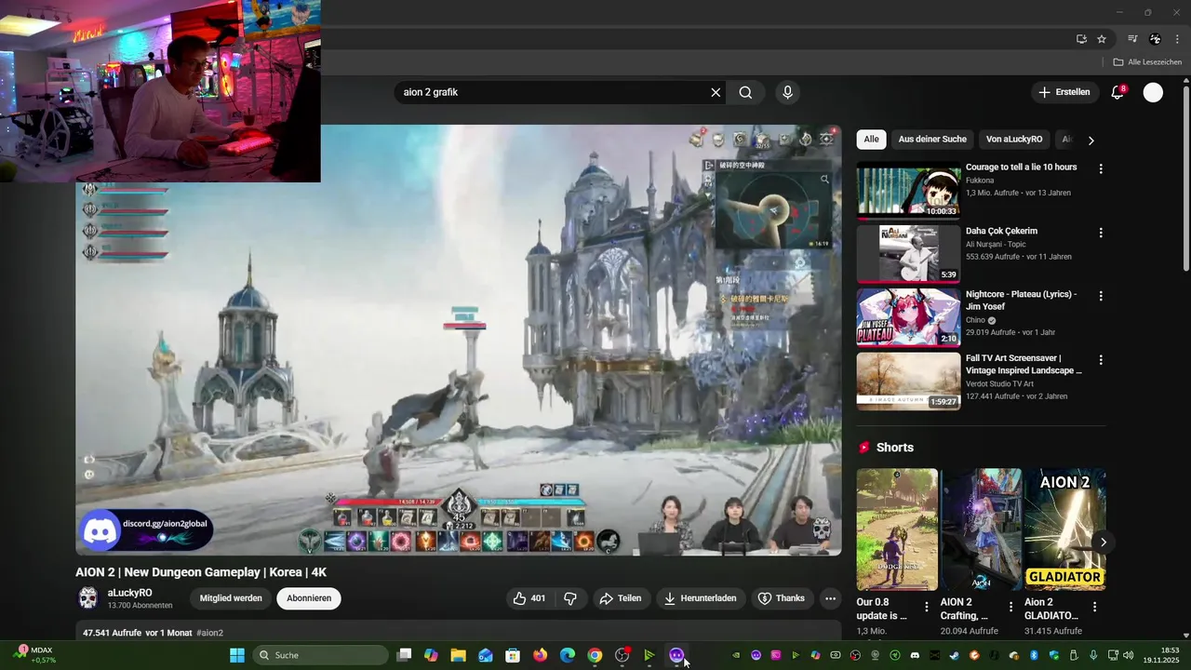The height and width of the screenshot is (670, 1191).
Task: Open options for Fall TV Art Screensaver video
Action: [x=1101, y=359]
